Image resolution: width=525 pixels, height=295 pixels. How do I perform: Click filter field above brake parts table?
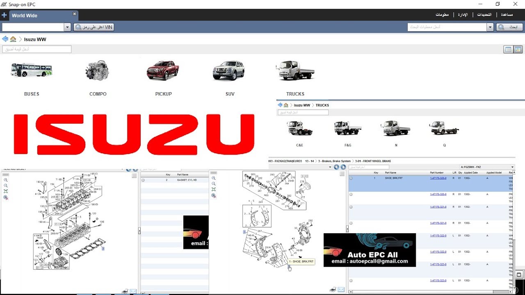point(369,167)
